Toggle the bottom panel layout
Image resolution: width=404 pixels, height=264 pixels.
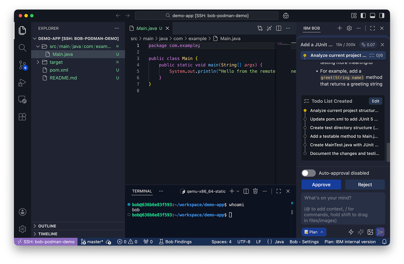coord(373,16)
